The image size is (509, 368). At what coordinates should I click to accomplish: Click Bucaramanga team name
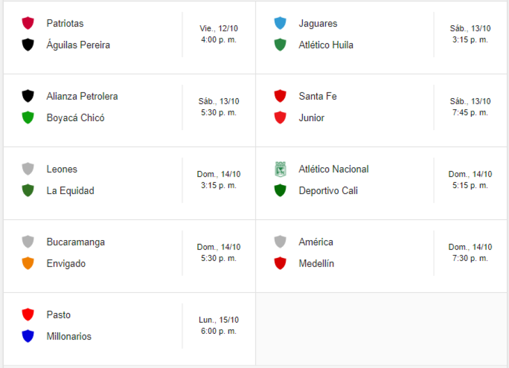(76, 242)
